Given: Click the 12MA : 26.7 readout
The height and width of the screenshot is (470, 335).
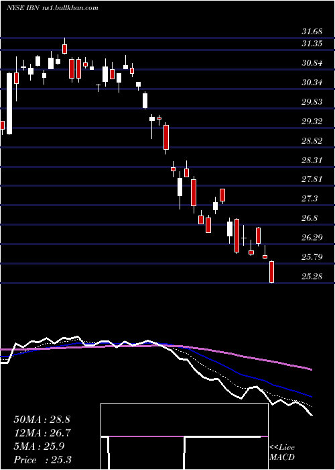Looking at the screenshot, I should [42, 433].
